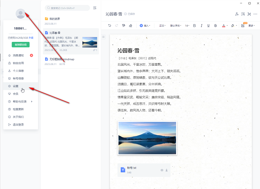Open the 插入 insert dropdown
This screenshot has width=260, height=189.
pos(145,26)
